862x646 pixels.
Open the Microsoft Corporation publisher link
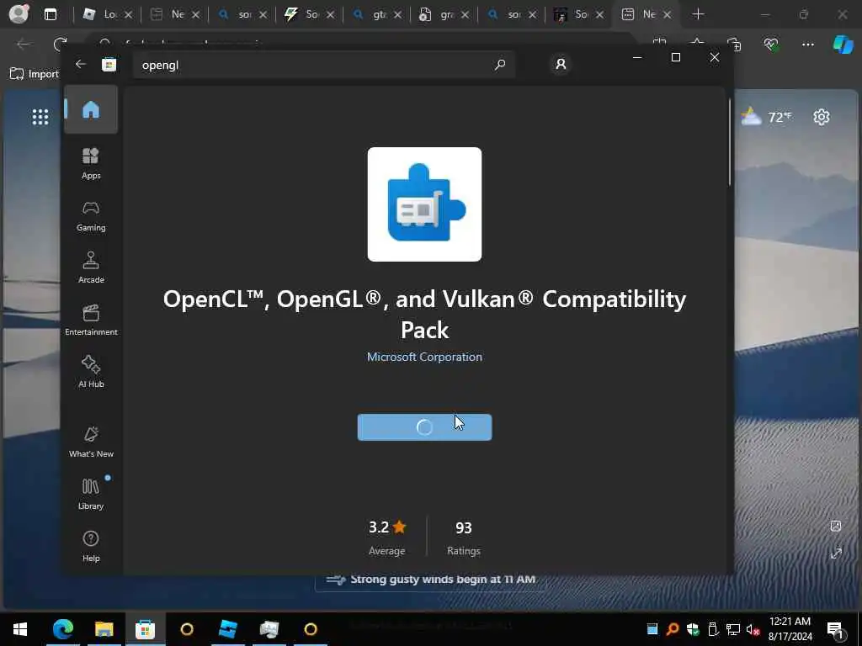click(424, 357)
